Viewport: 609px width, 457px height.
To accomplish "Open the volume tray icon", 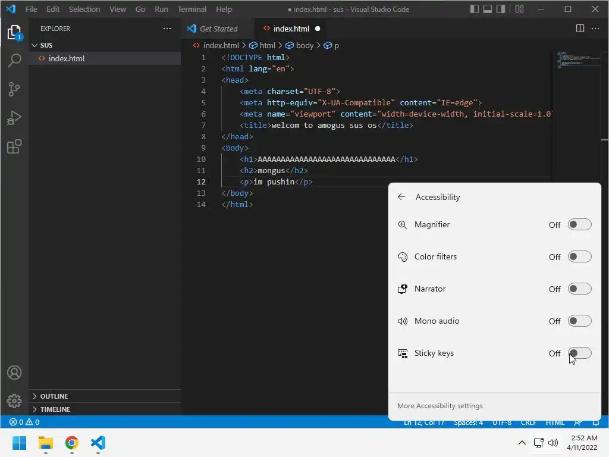I will (x=553, y=443).
